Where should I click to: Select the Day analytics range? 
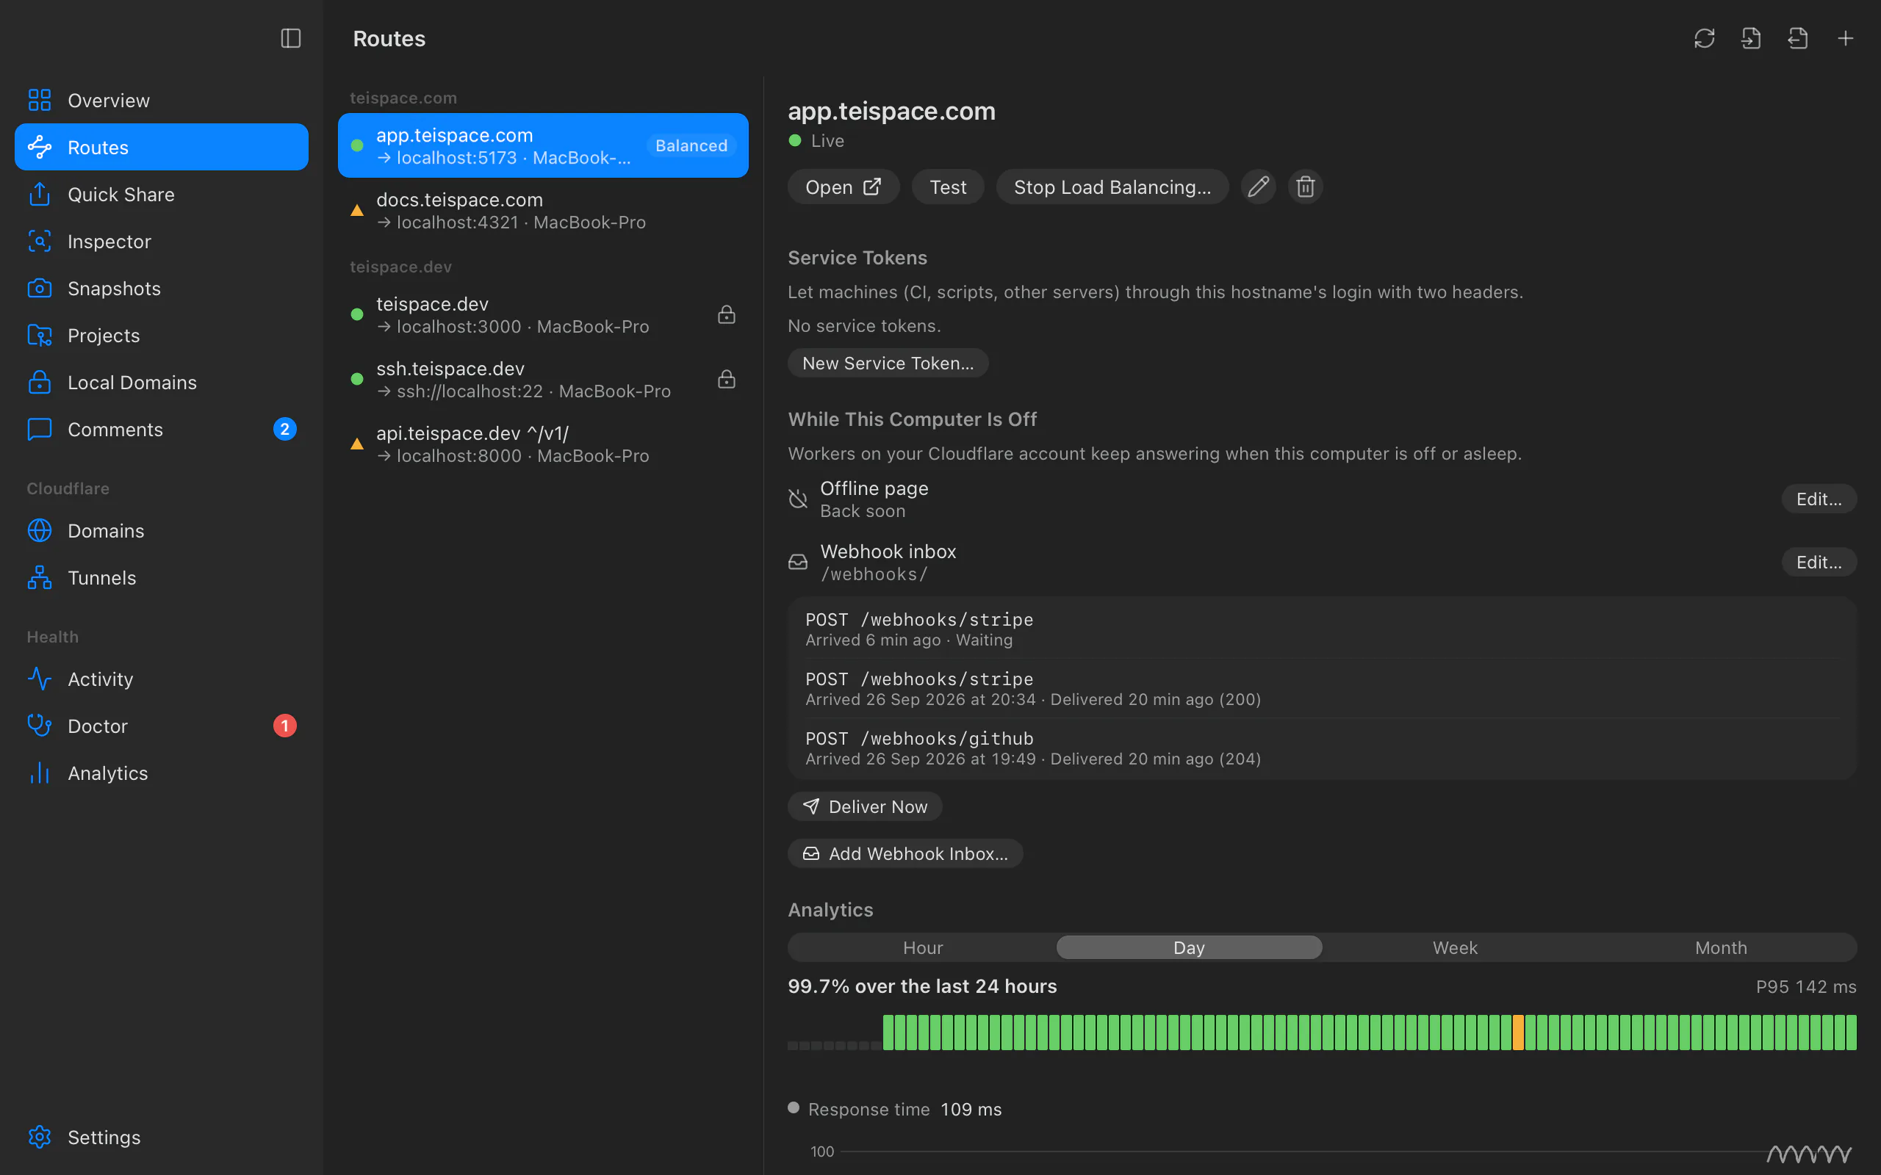pyautogui.click(x=1190, y=947)
